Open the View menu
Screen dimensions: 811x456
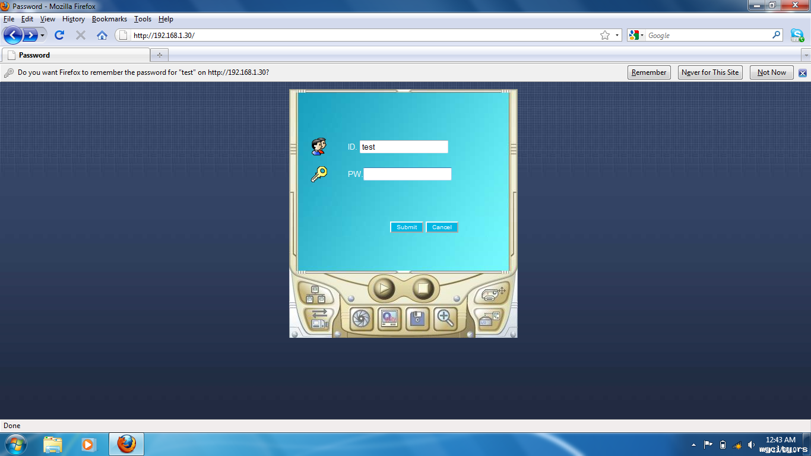pos(47,19)
